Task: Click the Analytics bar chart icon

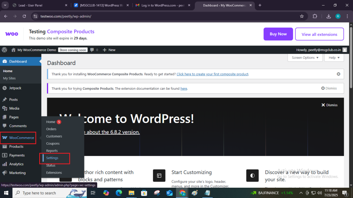Action: coord(5,164)
